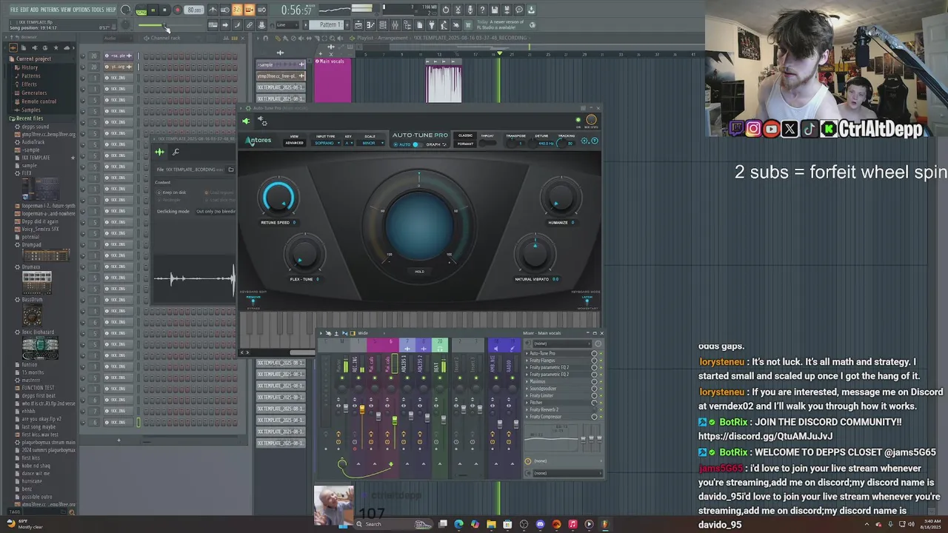The width and height of the screenshot is (948, 533).
Task: Toggle Song/Pattern playback mode
Action: pyautogui.click(x=141, y=10)
